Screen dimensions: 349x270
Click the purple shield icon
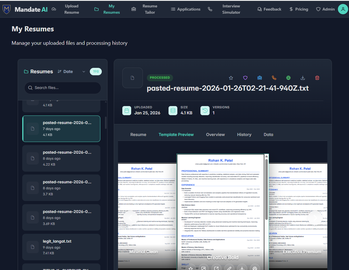tap(245, 78)
